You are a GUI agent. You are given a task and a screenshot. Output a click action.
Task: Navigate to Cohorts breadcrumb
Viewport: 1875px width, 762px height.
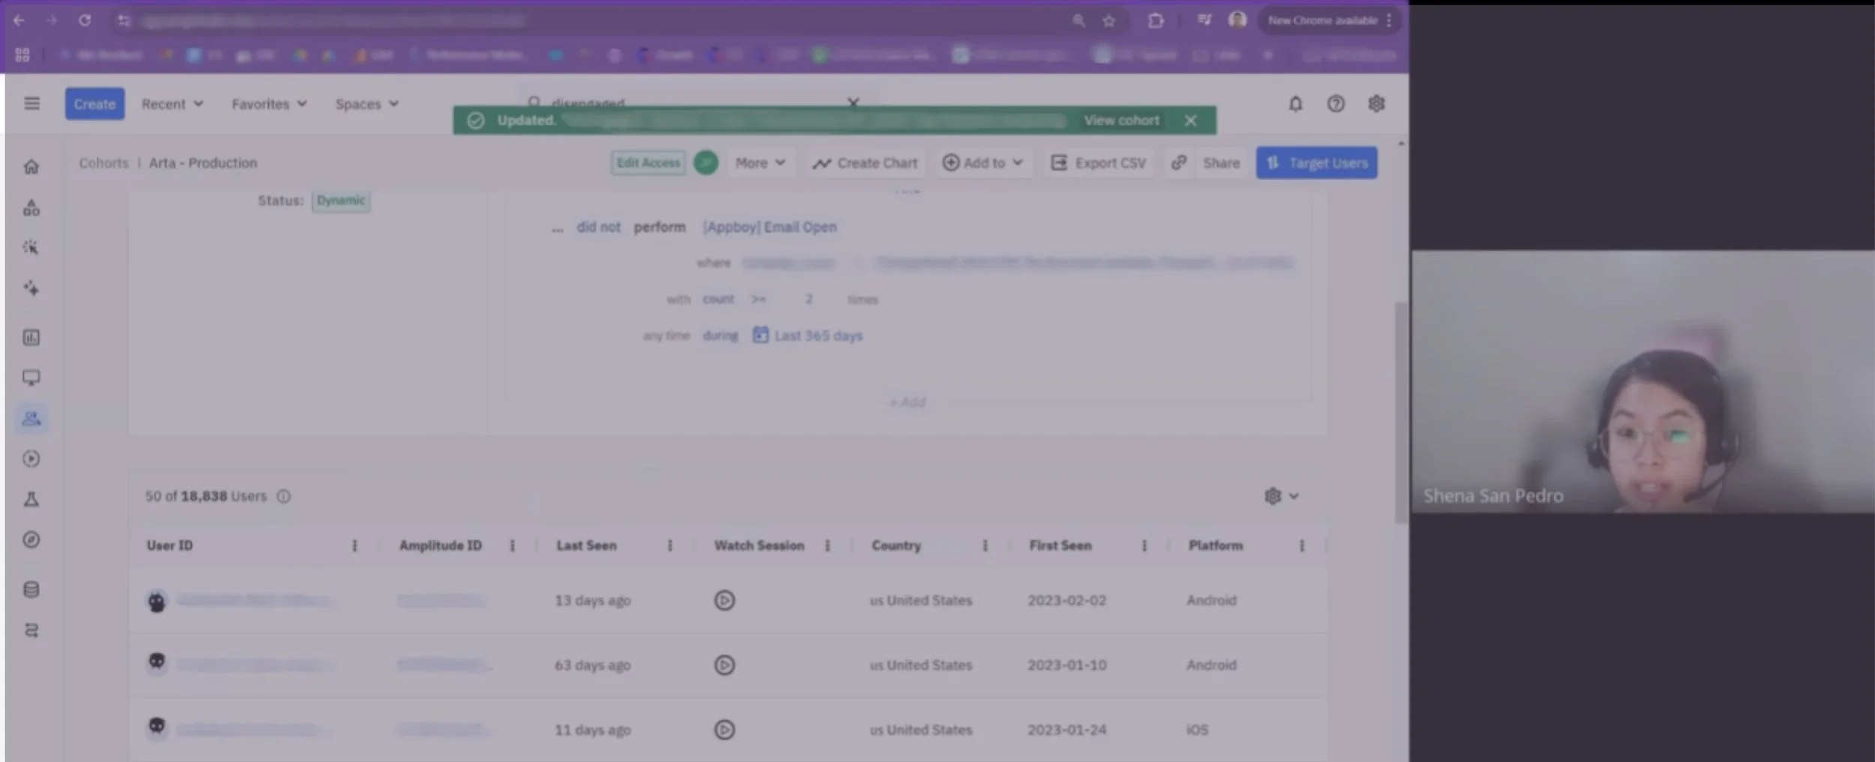103,163
